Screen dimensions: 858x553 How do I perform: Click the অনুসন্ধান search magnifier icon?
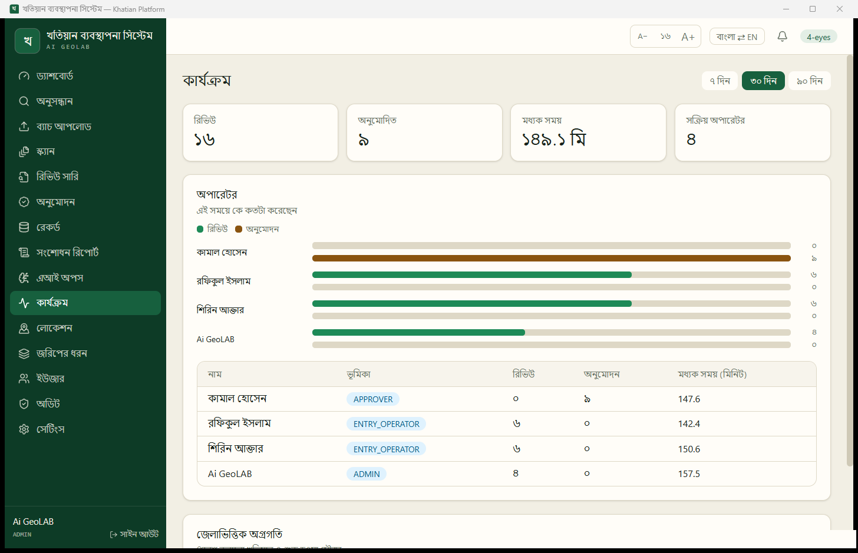tap(24, 101)
